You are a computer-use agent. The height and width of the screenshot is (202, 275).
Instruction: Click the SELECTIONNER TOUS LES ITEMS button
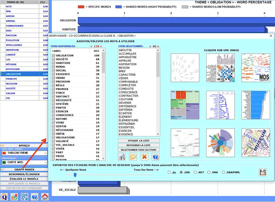coord(139,150)
